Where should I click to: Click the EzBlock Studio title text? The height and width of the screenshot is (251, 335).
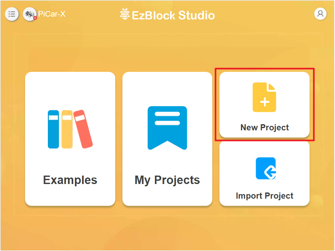point(173,15)
